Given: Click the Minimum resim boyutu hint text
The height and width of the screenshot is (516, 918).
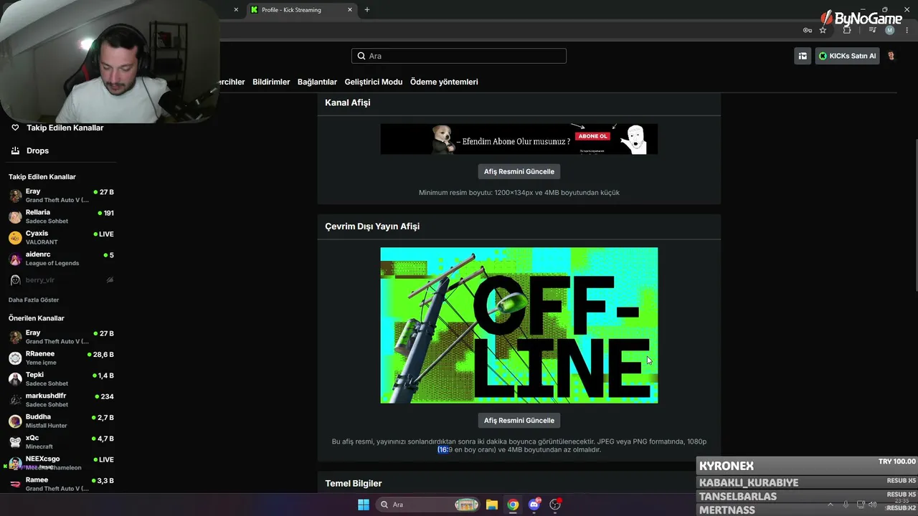Looking at the screenshot, I should click(519, 193).
